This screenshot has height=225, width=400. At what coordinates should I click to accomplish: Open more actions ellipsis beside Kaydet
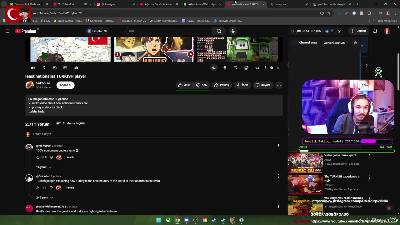click(279, 85)
